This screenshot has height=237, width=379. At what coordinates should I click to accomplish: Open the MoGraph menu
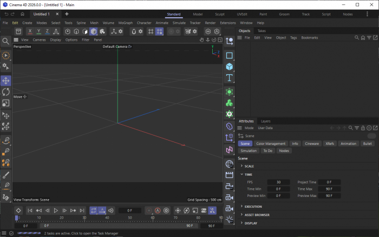tap(125, 23)
